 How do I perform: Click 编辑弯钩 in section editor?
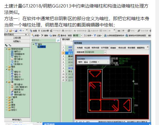click(141, 48)
